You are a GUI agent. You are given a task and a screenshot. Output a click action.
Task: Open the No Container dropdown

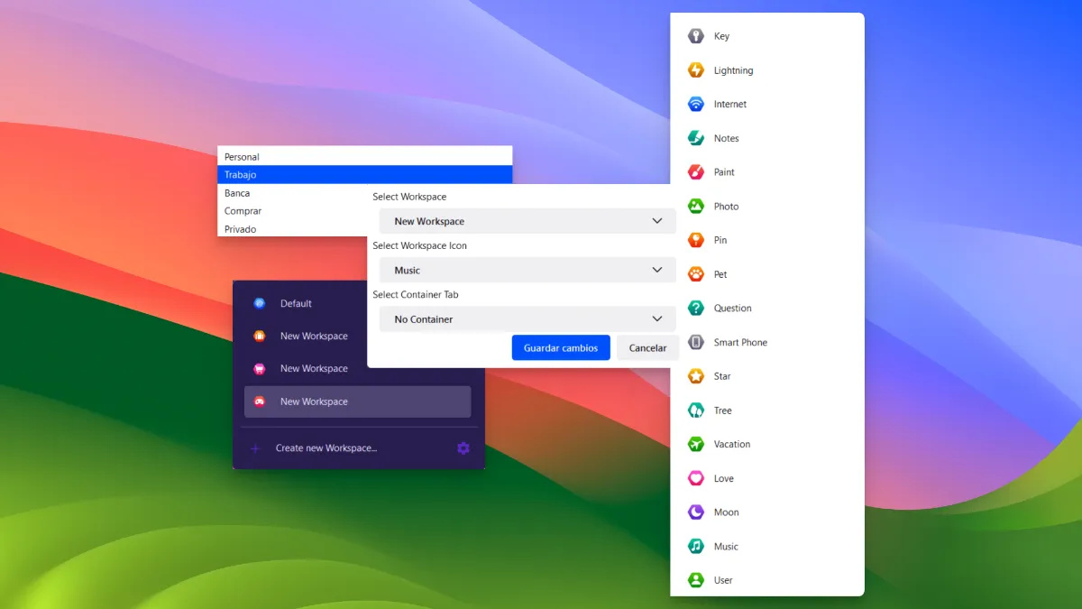pos(527,319)
